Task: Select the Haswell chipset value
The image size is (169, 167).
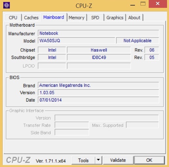Action: 99,50
